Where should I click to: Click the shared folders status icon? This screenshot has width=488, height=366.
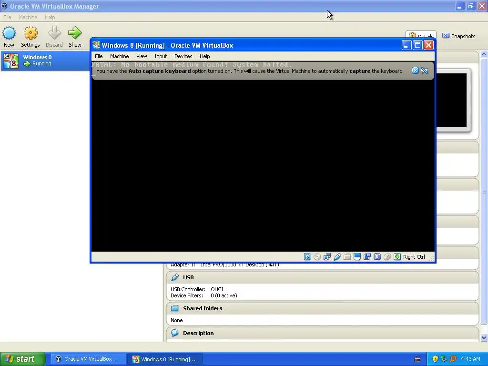pos(347,257)
